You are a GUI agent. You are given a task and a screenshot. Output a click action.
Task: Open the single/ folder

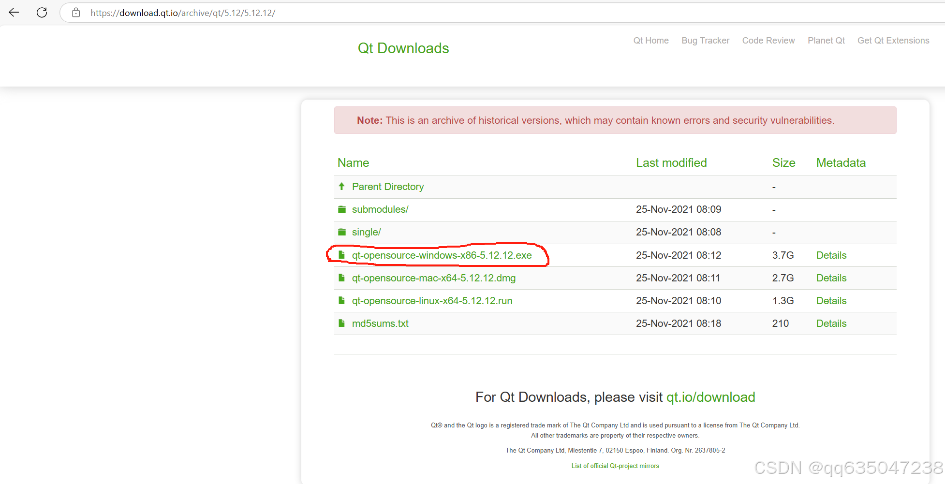pyautogui.click(x=366, y=232)
